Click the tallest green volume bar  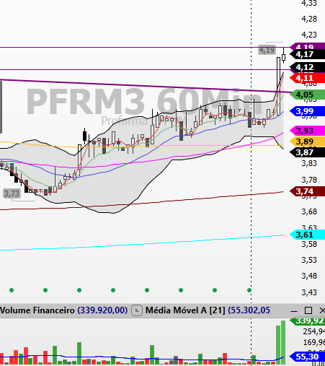click(x=283, y=342)
